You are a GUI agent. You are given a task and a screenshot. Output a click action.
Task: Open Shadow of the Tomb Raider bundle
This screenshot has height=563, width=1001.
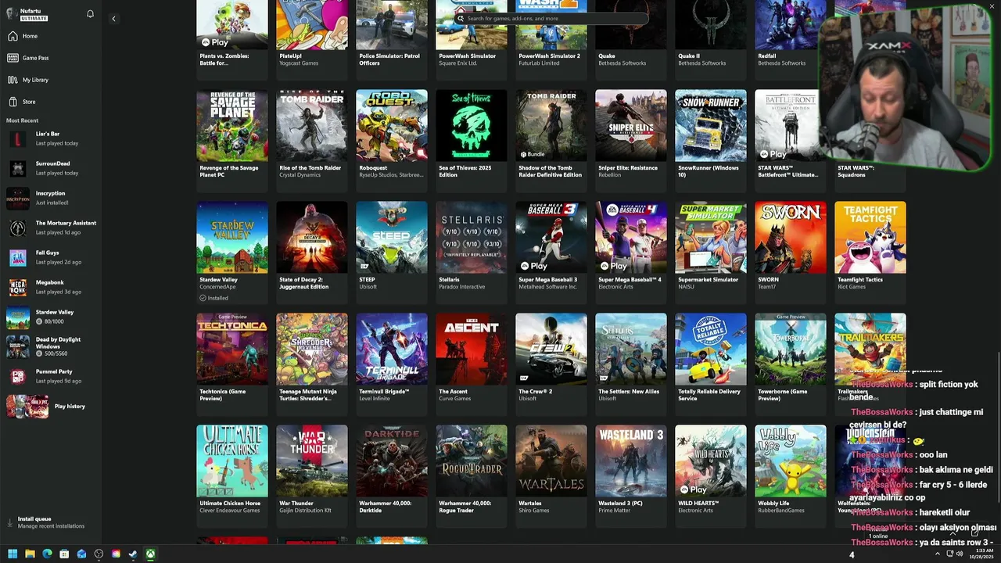pos(551,141)
